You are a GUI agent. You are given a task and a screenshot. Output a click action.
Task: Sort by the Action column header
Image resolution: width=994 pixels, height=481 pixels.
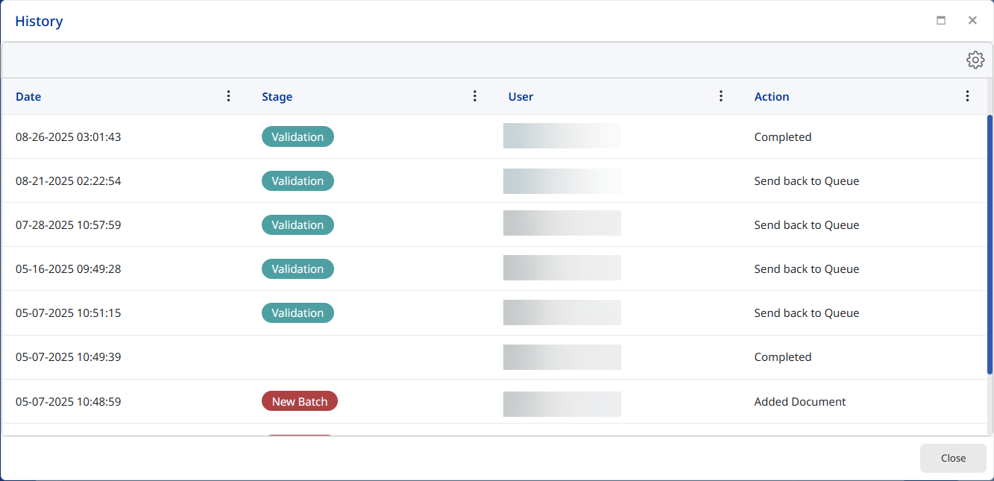[x=772, y=97]
